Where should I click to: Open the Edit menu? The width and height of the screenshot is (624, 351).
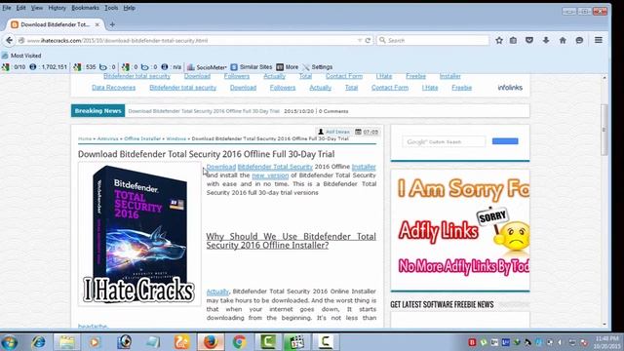tap(20, 8)
